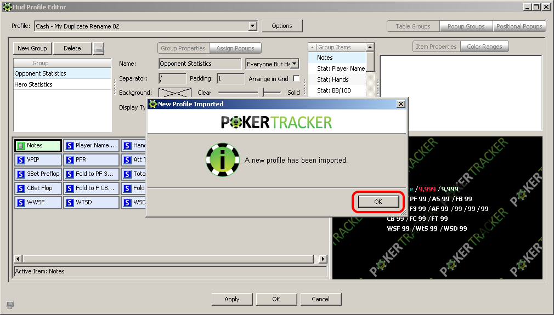The width and height of the screenshot is (554, 315).
Task: Close the New Profile Imported dialog
Action: [400, 104]
